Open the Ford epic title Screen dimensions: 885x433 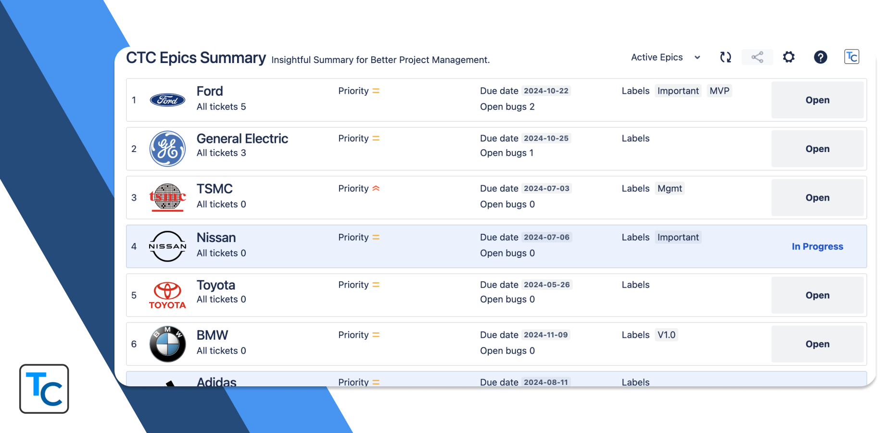click(210, 91)
